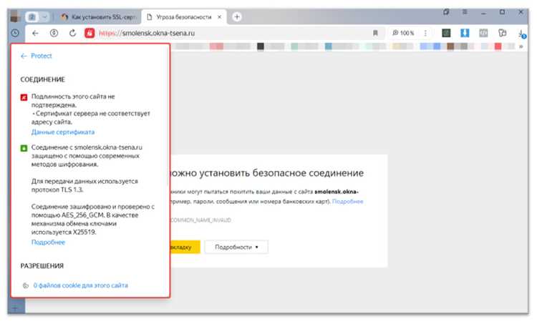Expand the tab list dropdown chevron
The height and width of the screenshot is (324, 537).
44,16
